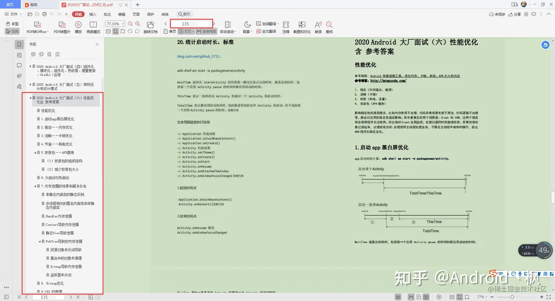Open bookmark Handler内存泄漏
The image size is (555, 301).
(x=59, y=216)
